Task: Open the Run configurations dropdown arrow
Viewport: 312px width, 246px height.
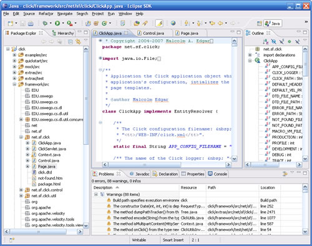Action: (63, 23)
